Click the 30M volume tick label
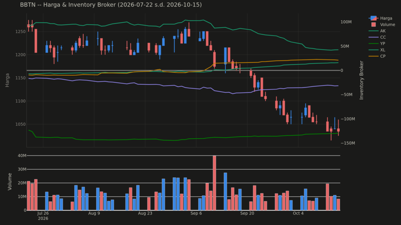The height and width of the screenshot is (225, 401). coord(22,170)
